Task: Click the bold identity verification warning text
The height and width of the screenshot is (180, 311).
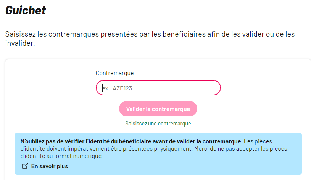Action: 131,141
